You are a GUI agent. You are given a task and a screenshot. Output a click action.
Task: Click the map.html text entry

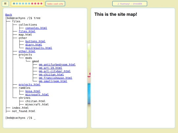point(25,34)
